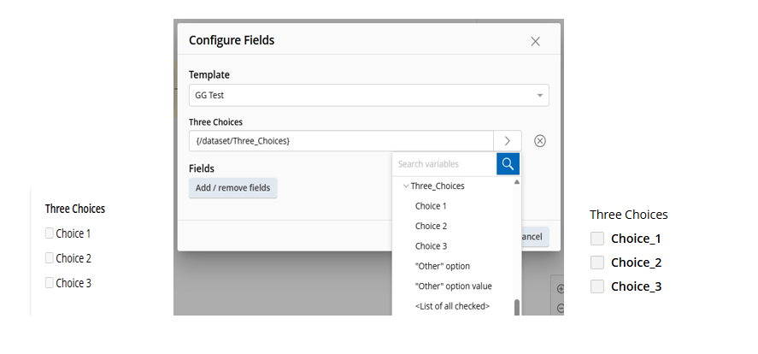Screen dimensions: 758x354
Task: Choose <List of all checked> variable
Action: tap(452, 306)
